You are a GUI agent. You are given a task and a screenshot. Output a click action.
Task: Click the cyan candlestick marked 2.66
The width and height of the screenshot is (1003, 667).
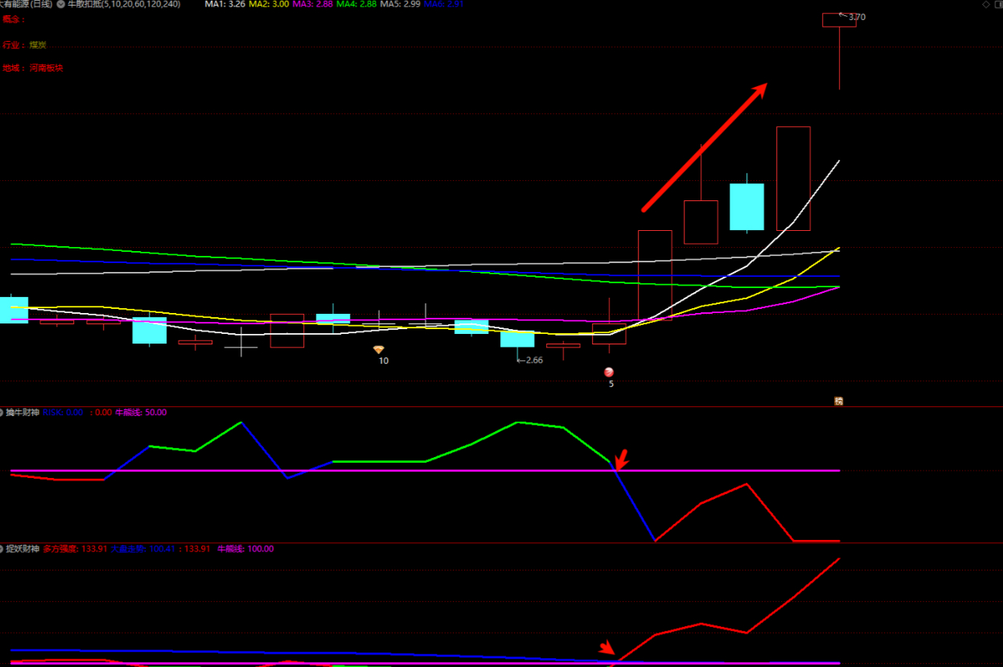(517, 339)
